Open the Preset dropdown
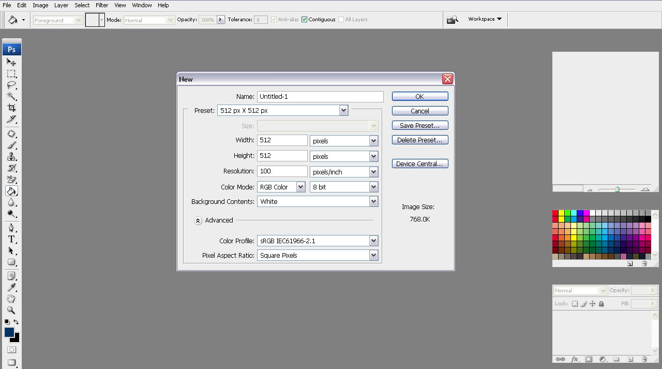The width and height of the screenshot is (662, 369). coord(343,110)
